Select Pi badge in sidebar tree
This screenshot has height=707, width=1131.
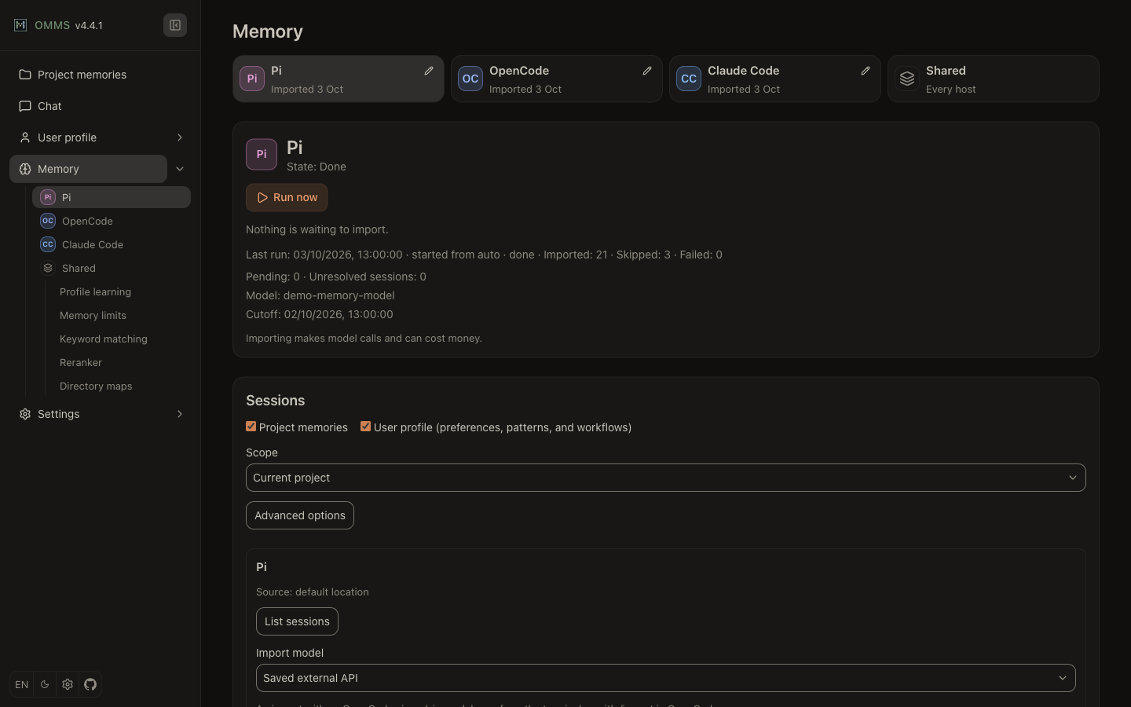48,197
